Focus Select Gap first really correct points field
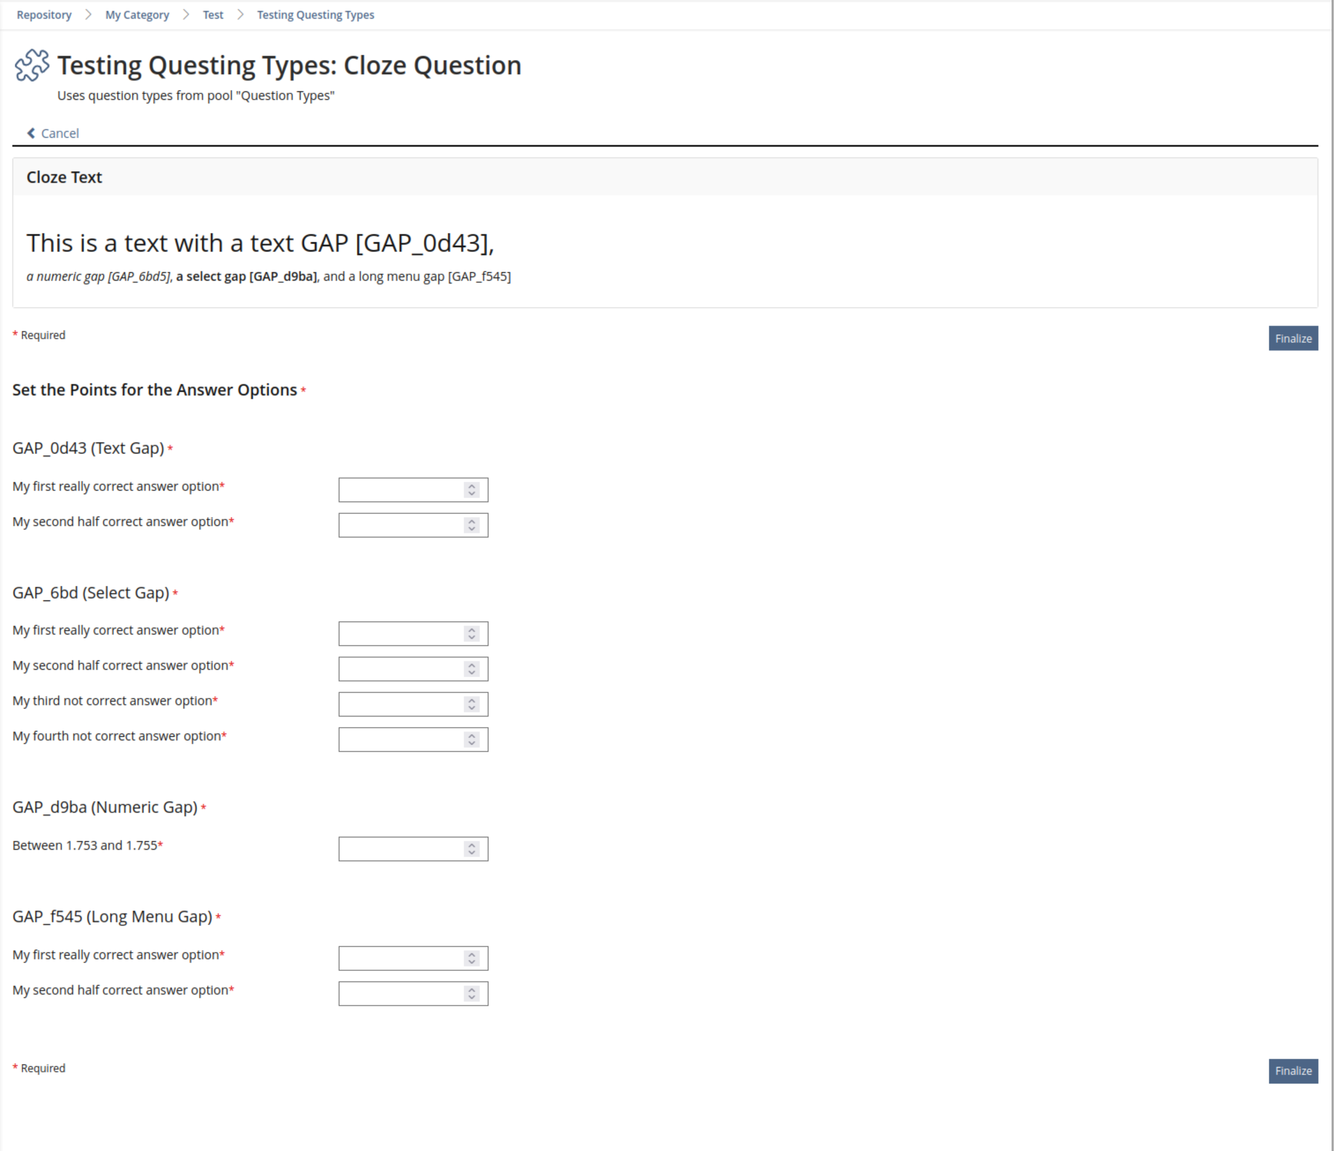 400,634
